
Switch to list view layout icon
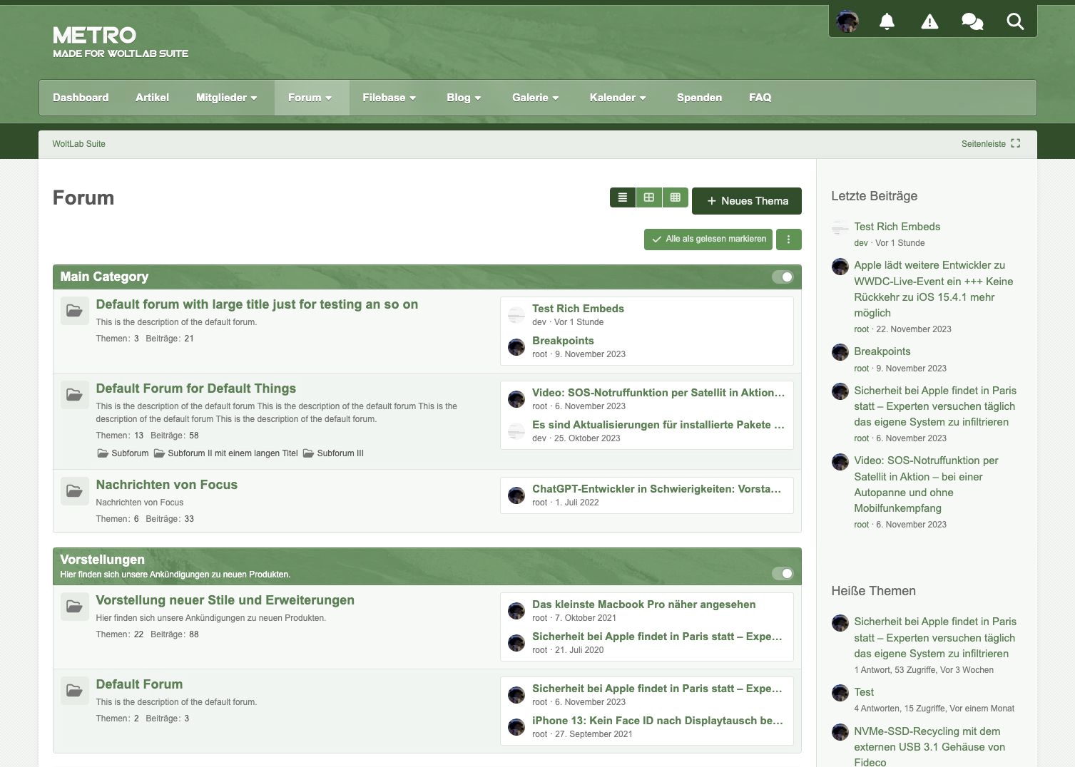click(x=623, y=197)
